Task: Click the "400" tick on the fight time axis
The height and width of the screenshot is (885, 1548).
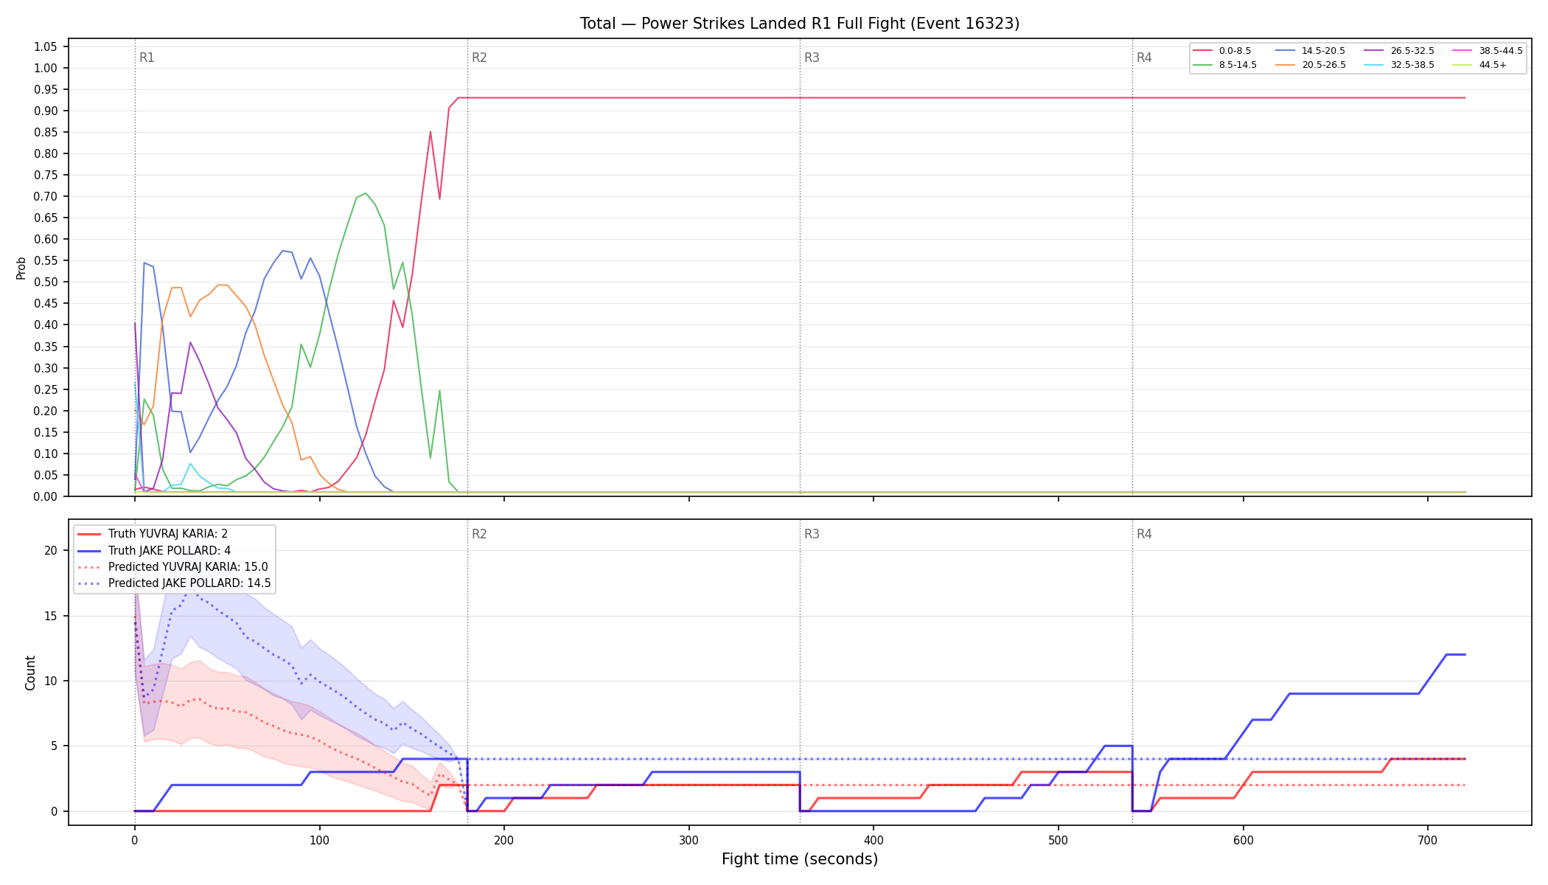Action: pos(874,840)
